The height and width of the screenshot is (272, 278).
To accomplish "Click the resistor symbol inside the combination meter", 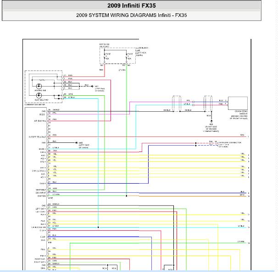I will pyautogui.click(x=42, y=80).
